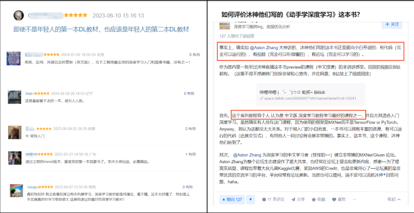Click avatar of the 2023-04-07 陕西 reviewer
Image resolution: width=414 pixels, height=213 pixels.
tap(16, 190)
